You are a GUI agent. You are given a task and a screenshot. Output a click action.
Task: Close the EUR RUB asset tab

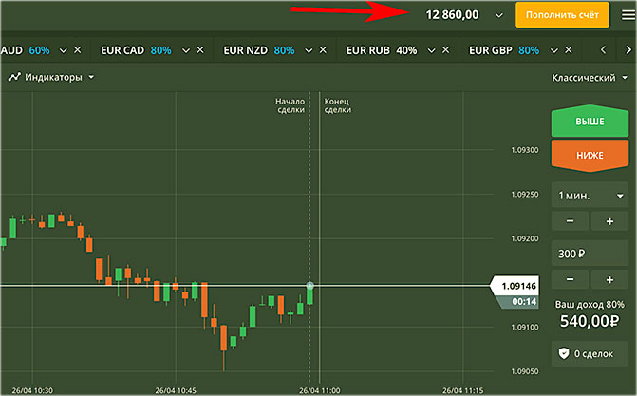pyautogui.click(x=446, y=50)
